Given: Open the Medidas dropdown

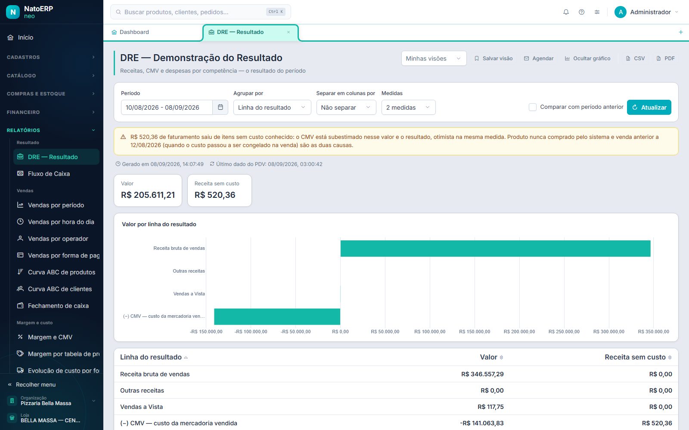Looking at the screenshot, I should [408, 107].
